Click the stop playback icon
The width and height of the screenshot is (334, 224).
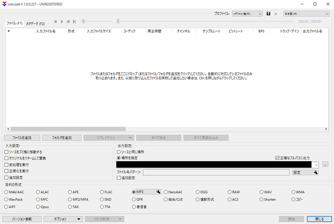click(55, 22)
